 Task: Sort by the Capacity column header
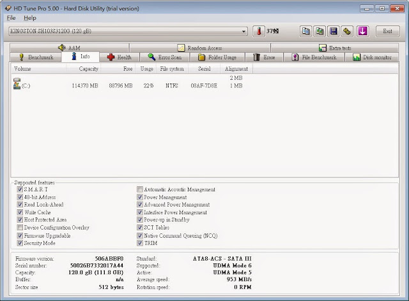click(x=83, y=69)
